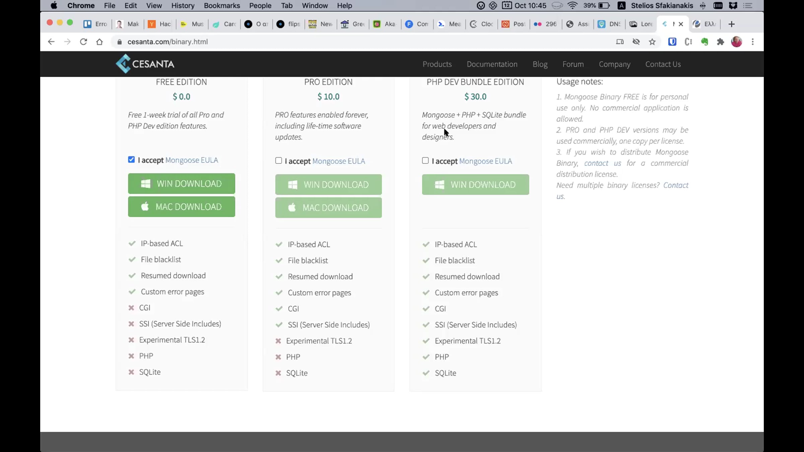Screen dimensions: 804x452
Task: Click the cast/device icon in address bar
Action: [620, 42]
